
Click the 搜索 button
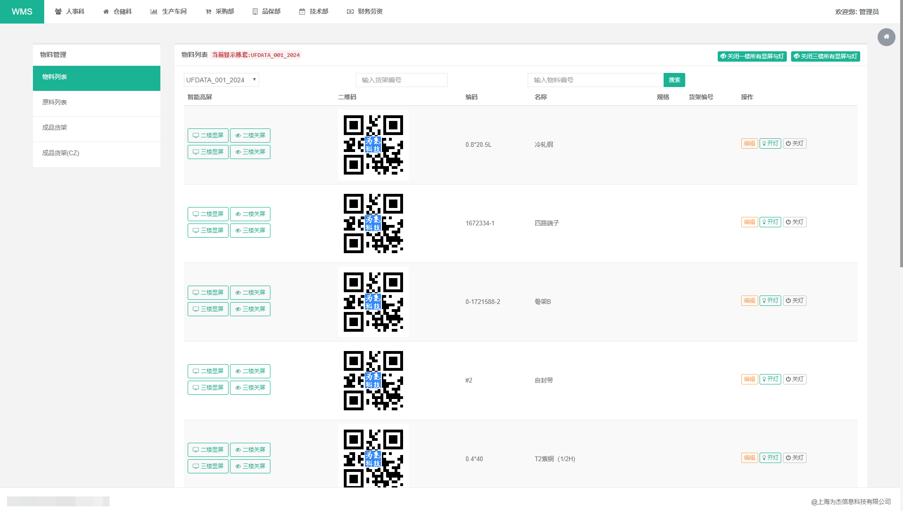click(x=674, y=80)
